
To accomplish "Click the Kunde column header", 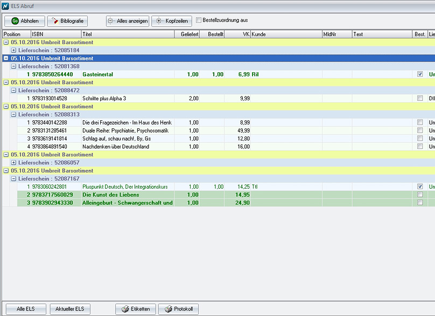I will [285, 35].
